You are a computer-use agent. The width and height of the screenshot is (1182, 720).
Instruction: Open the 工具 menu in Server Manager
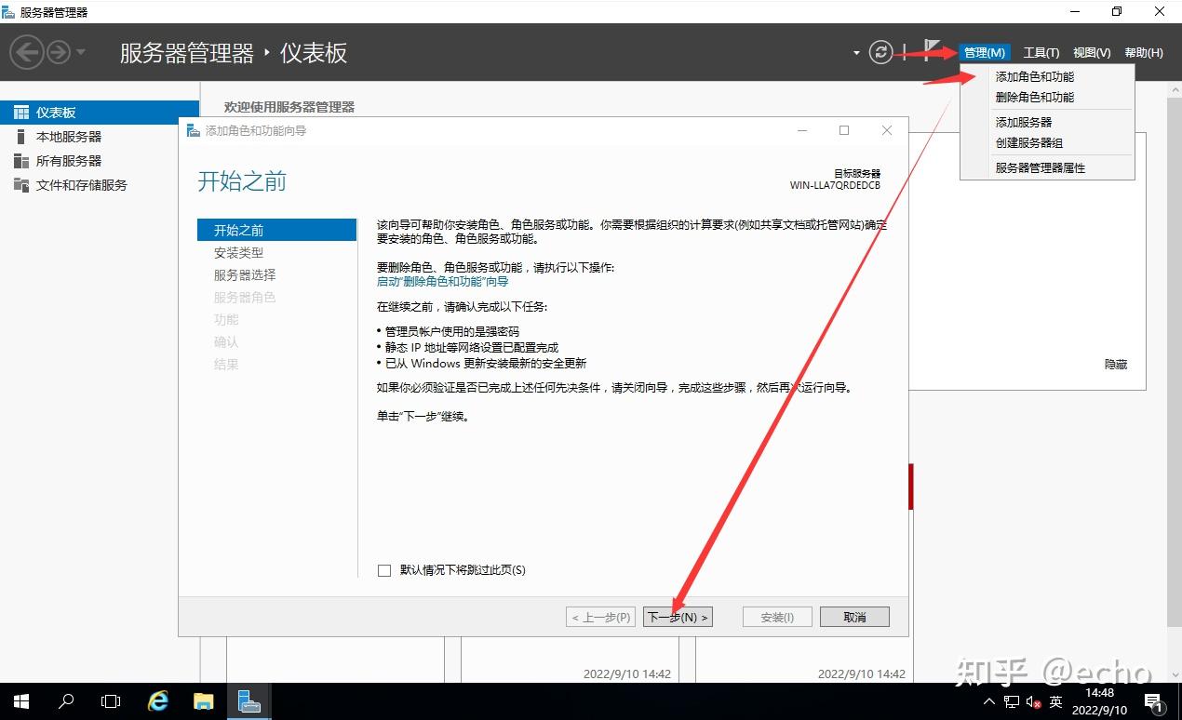pos(1041,52)
